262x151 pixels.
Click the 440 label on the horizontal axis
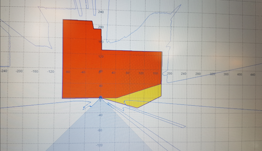click(253, 74)
